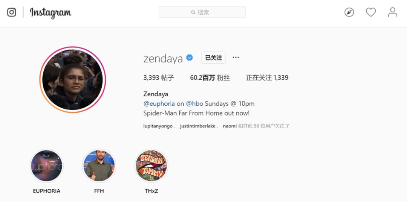Follow the @euphoria mention link
The width and height of the screenshot is (407, 202).
(x=159, y=103)
